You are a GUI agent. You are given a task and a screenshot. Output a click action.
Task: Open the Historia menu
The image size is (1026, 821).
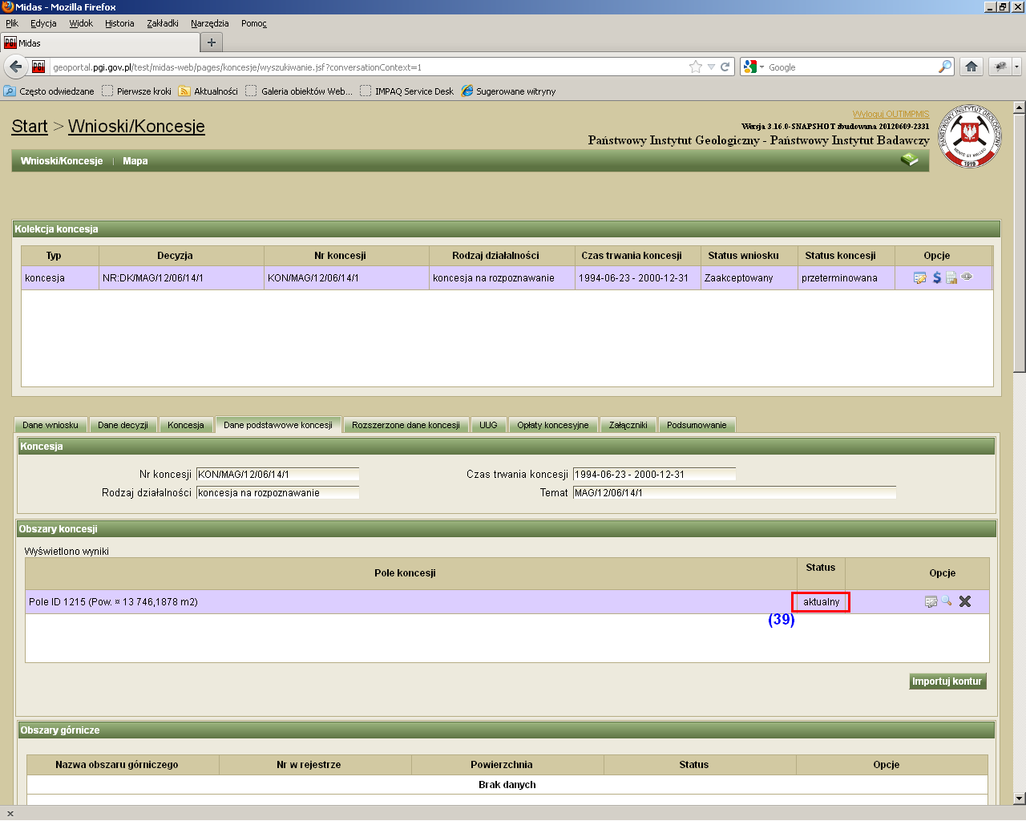119,23
